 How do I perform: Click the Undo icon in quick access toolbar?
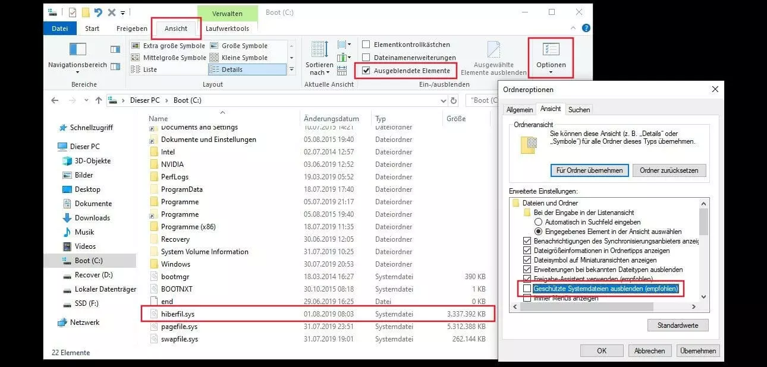99,12
